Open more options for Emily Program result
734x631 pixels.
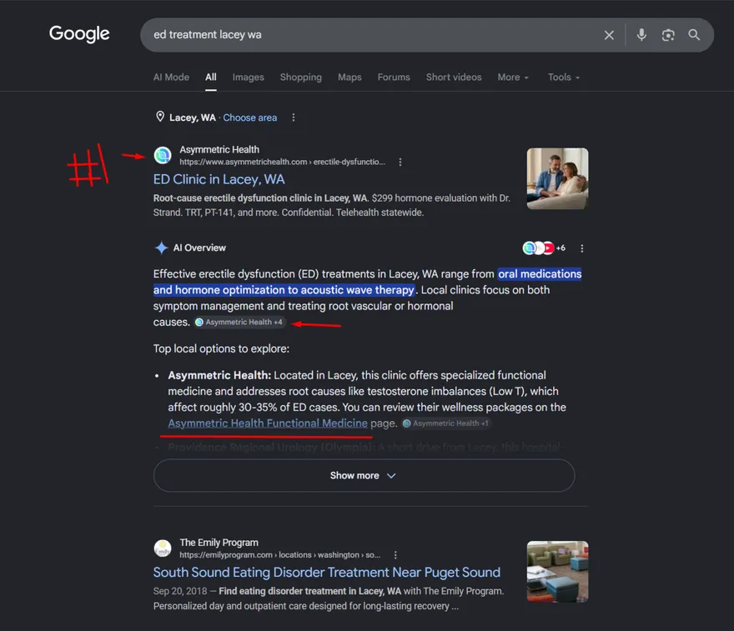point(395,555)
